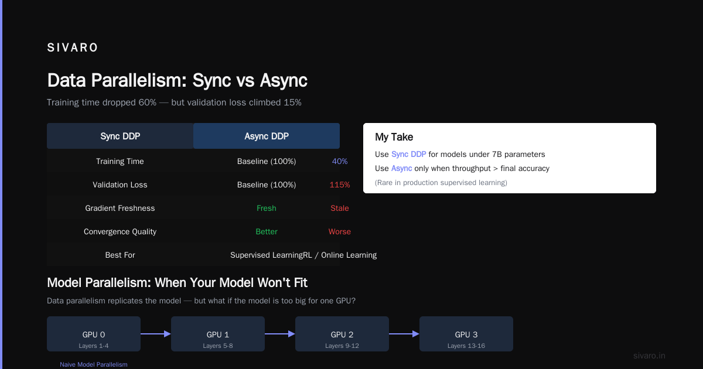Click the green Fresh gradient value

click(x=267, y=208)
